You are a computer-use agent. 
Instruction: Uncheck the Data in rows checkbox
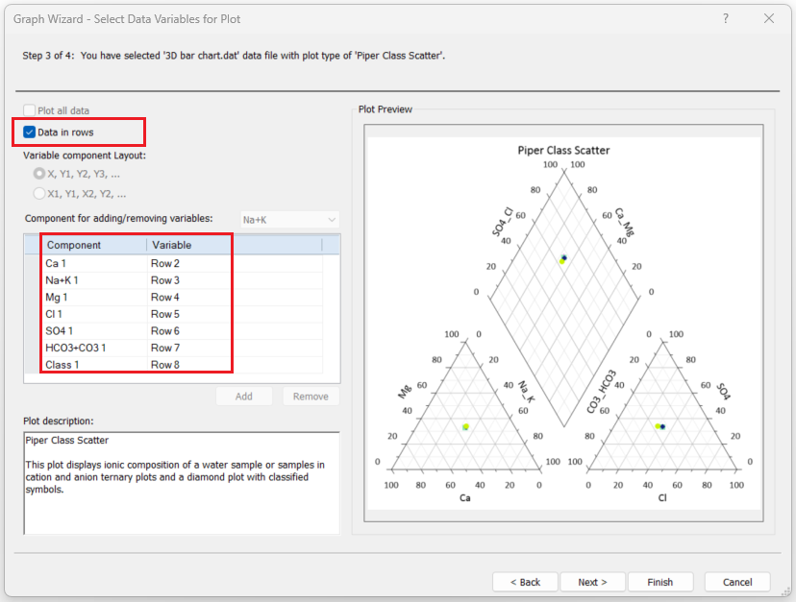[30, 132]
